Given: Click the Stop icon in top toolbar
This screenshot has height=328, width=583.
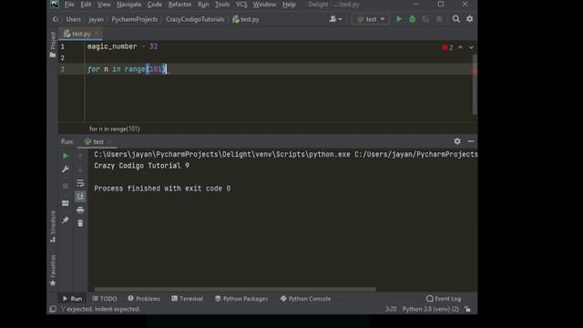Looking at the screenshot, I should (x=439, y=19).
